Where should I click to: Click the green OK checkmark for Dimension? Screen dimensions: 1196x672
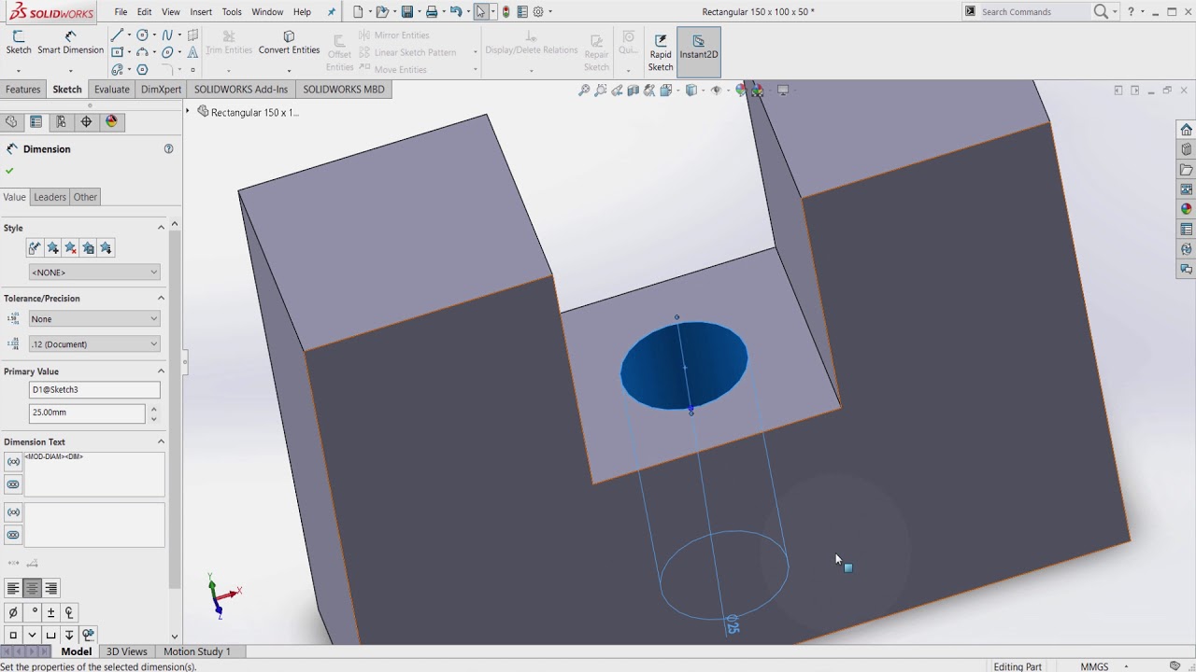coord(9,171)
